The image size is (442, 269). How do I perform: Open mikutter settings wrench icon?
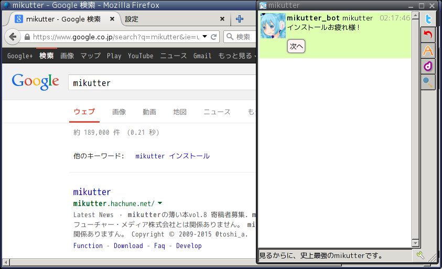tap(420, 255)
